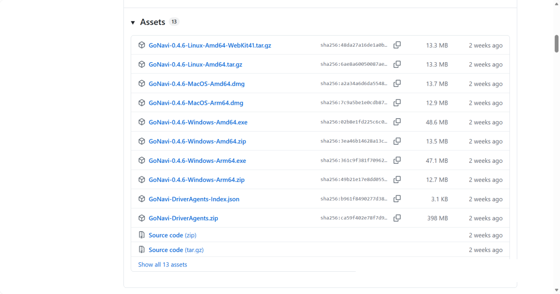Image resolution: width=560 pixels, height=294 pixels.
Task: Copy SHA256 hash for GoNavi-DriverAgents.zip
Action: (x=397, y=218)
